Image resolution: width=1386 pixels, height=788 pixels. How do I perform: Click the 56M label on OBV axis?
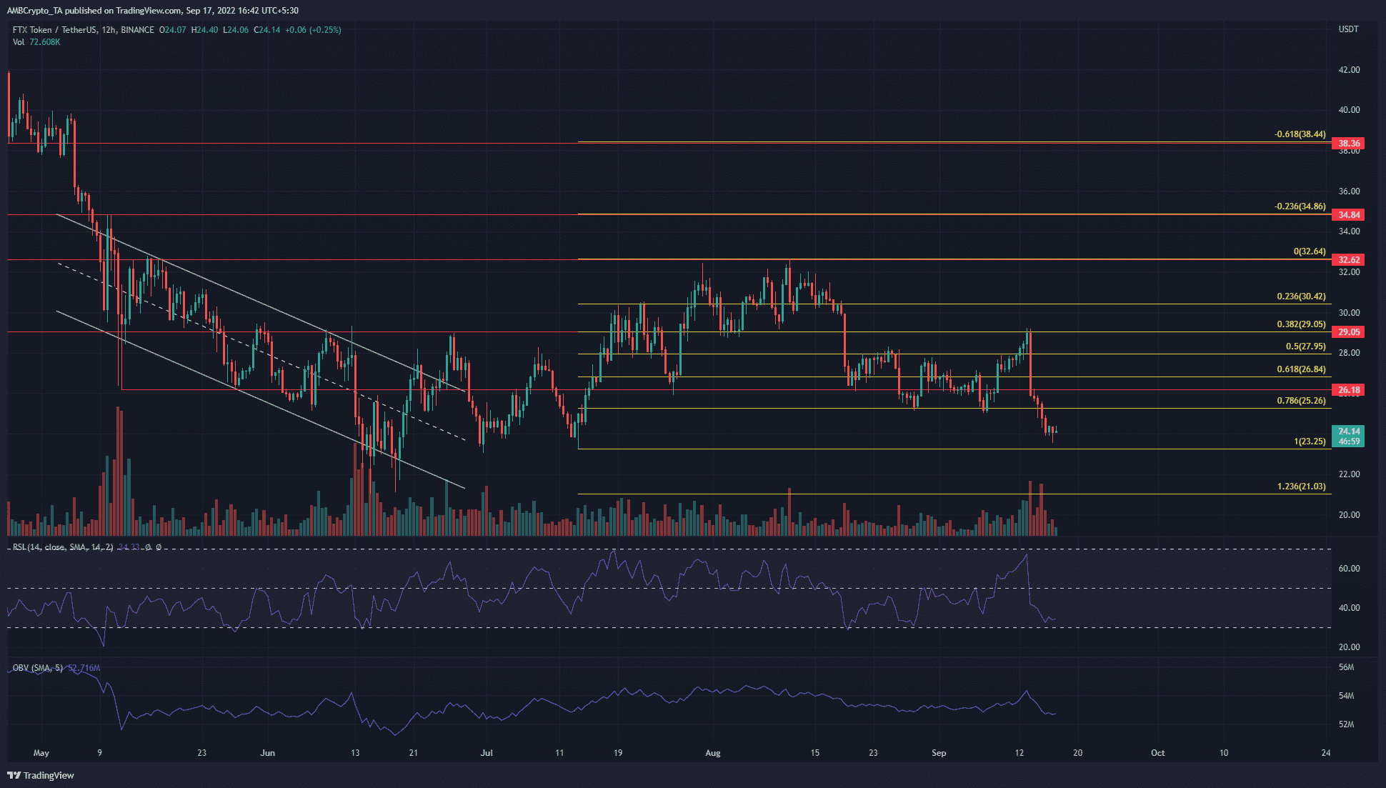click(x=1346, y=667)
